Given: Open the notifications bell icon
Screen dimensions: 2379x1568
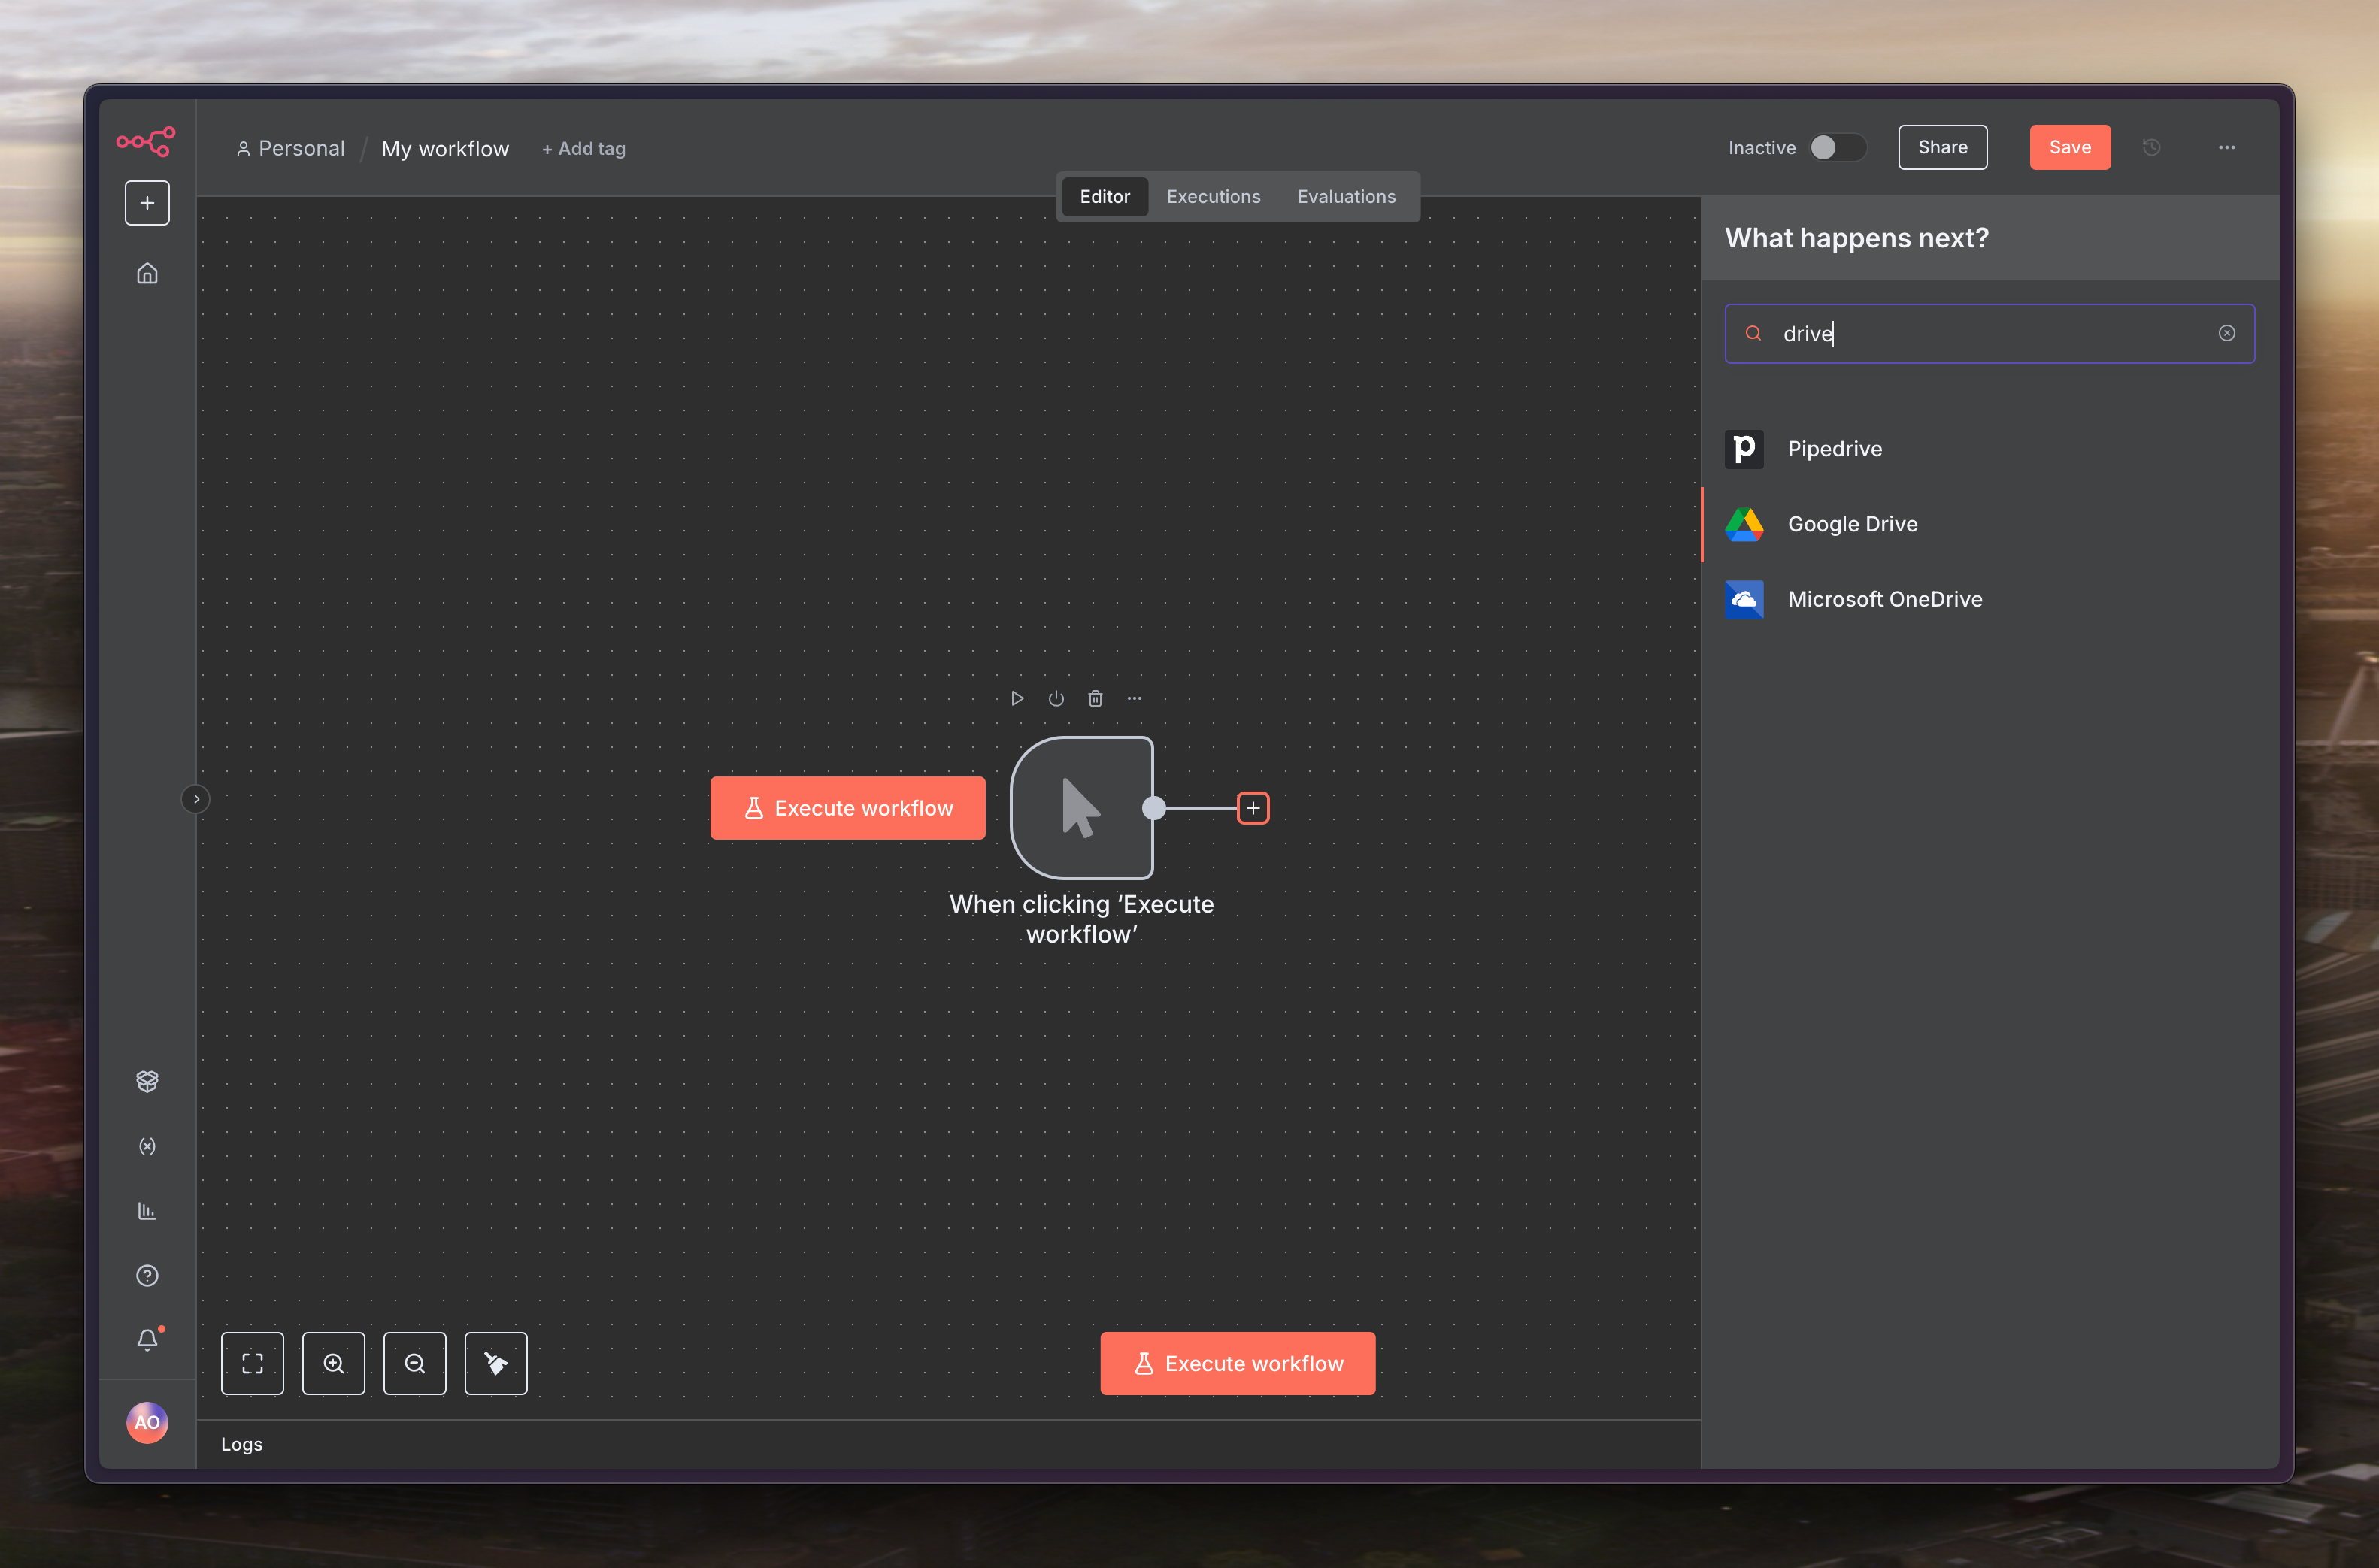Looking at the screenshot, I should tap(147, 1340).
